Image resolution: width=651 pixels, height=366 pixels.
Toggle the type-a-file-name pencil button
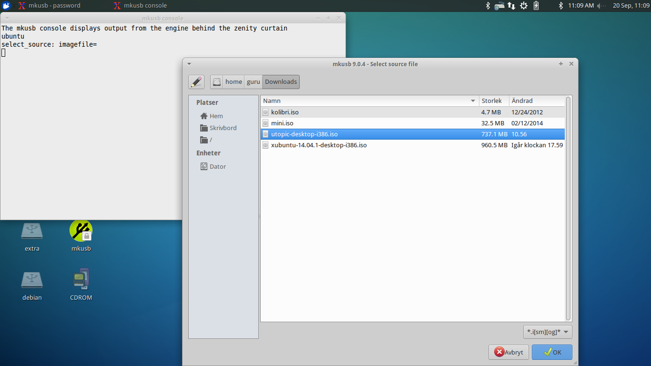tap(196, 82)
